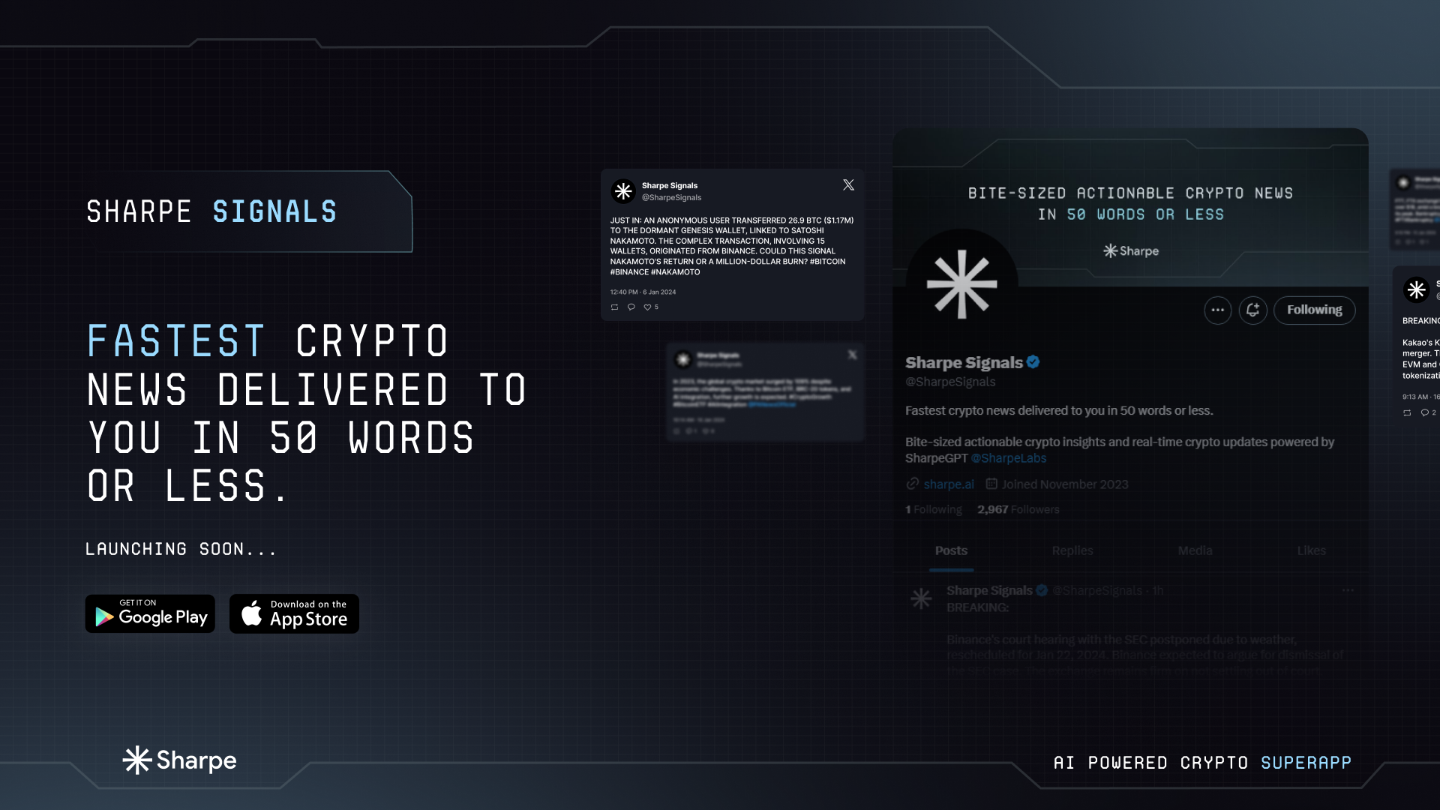Open the Media tab
The height and width of the screenshot is (810, 1440).
click(1195, 550)
